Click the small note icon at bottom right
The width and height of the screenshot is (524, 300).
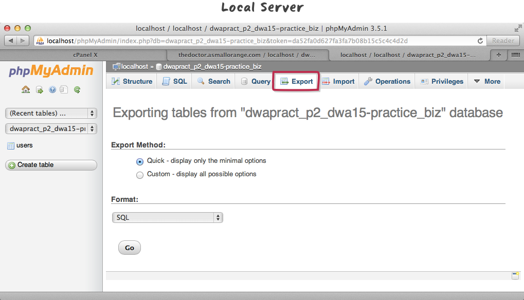(515, 276)
